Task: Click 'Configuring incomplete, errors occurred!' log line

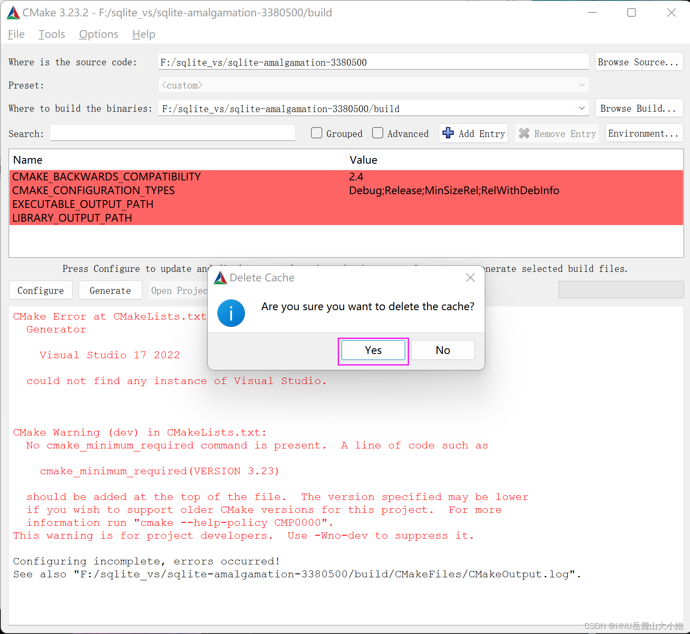Action: pos(147,561)
